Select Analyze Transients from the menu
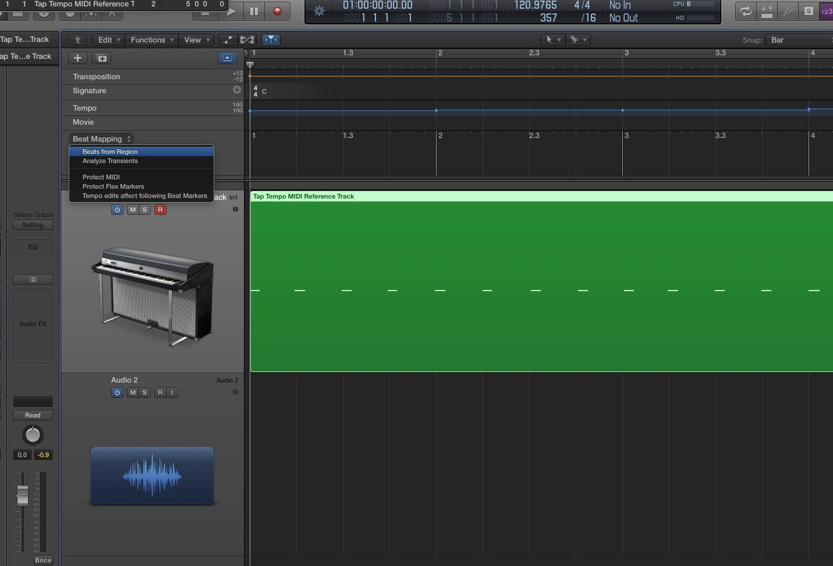 point(111,161)
